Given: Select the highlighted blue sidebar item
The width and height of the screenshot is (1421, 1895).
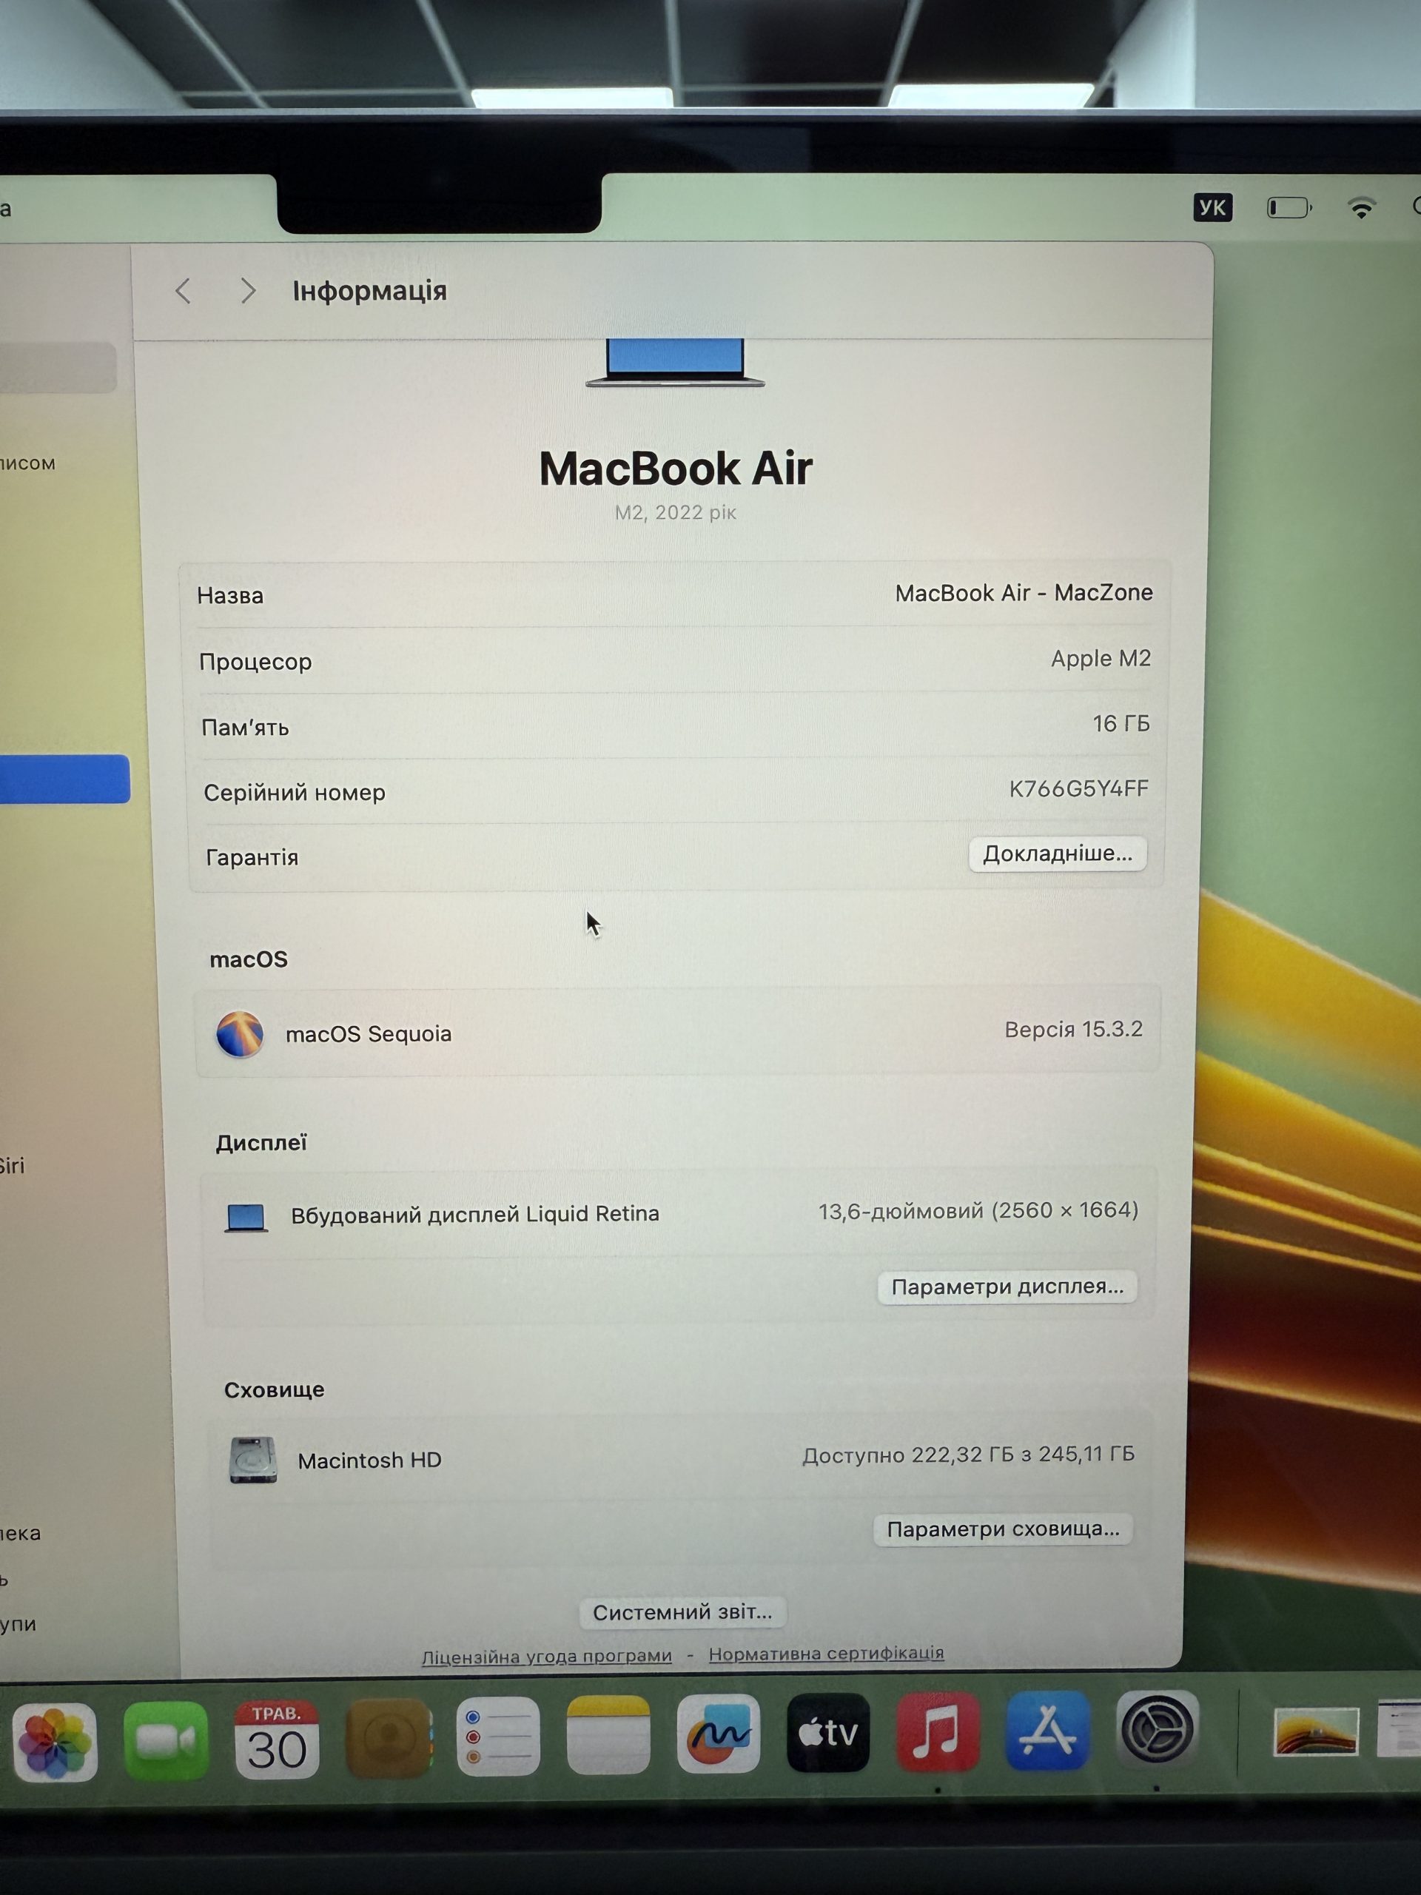Looking at the screenshot, I should (x=64, y=779).
